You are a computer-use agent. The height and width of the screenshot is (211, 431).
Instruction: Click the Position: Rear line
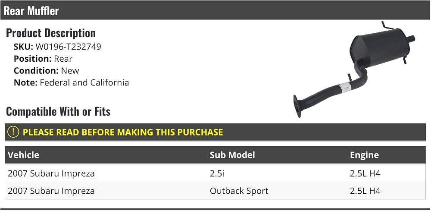[43, 59]
